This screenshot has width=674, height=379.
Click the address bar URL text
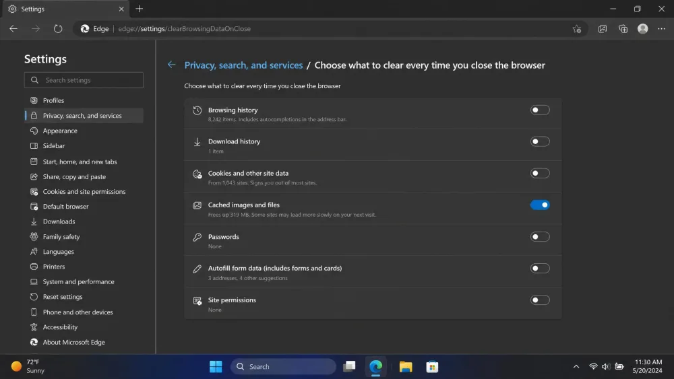(185, 29)
